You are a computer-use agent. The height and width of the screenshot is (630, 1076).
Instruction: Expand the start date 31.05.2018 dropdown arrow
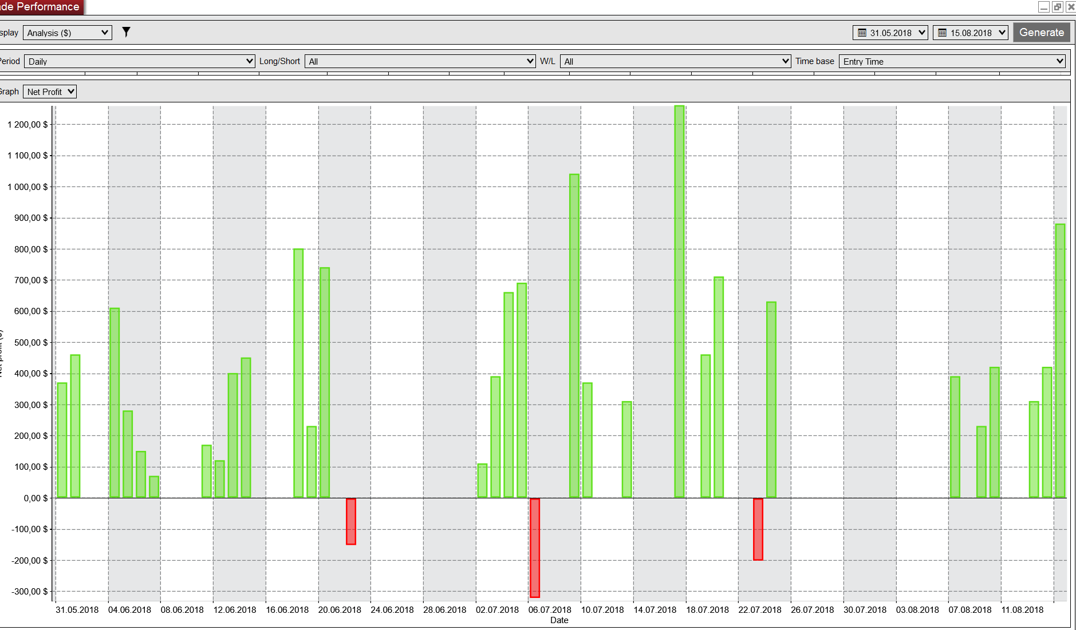[921, 33]
